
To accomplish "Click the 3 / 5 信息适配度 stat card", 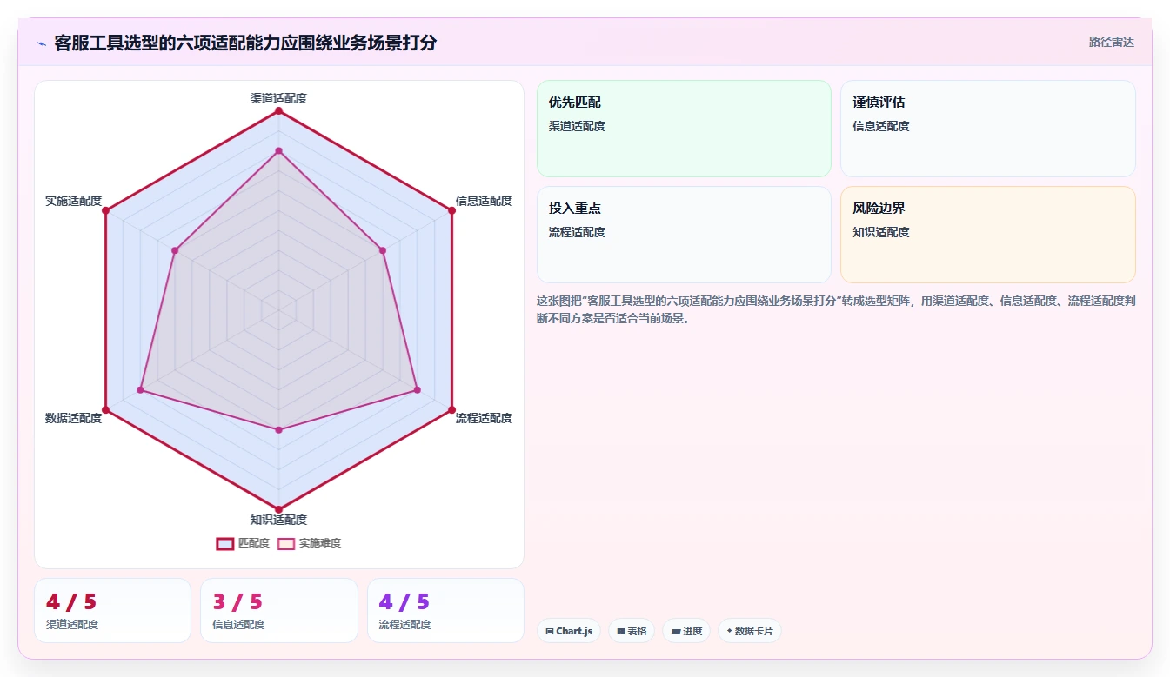I will click(x=279, y=610).
